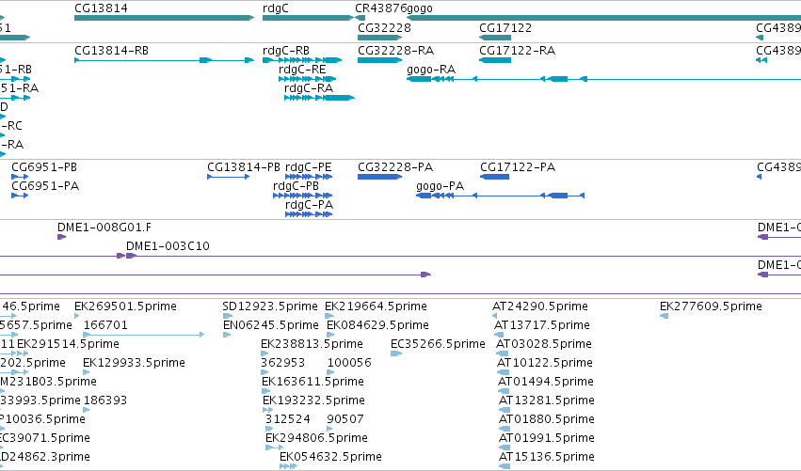Click the CG6951-PB protein label

tap(44, 167)
